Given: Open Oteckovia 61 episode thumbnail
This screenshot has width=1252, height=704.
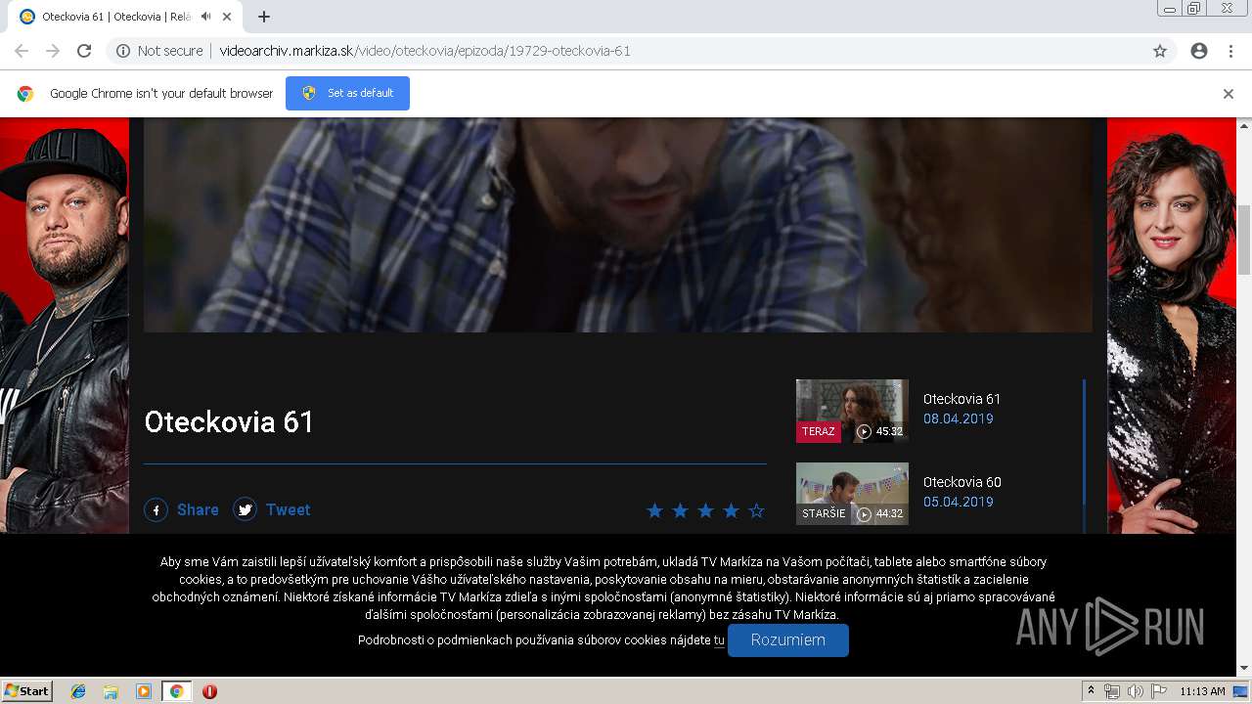Looking at the screenshot, I should tap(852, 411).
